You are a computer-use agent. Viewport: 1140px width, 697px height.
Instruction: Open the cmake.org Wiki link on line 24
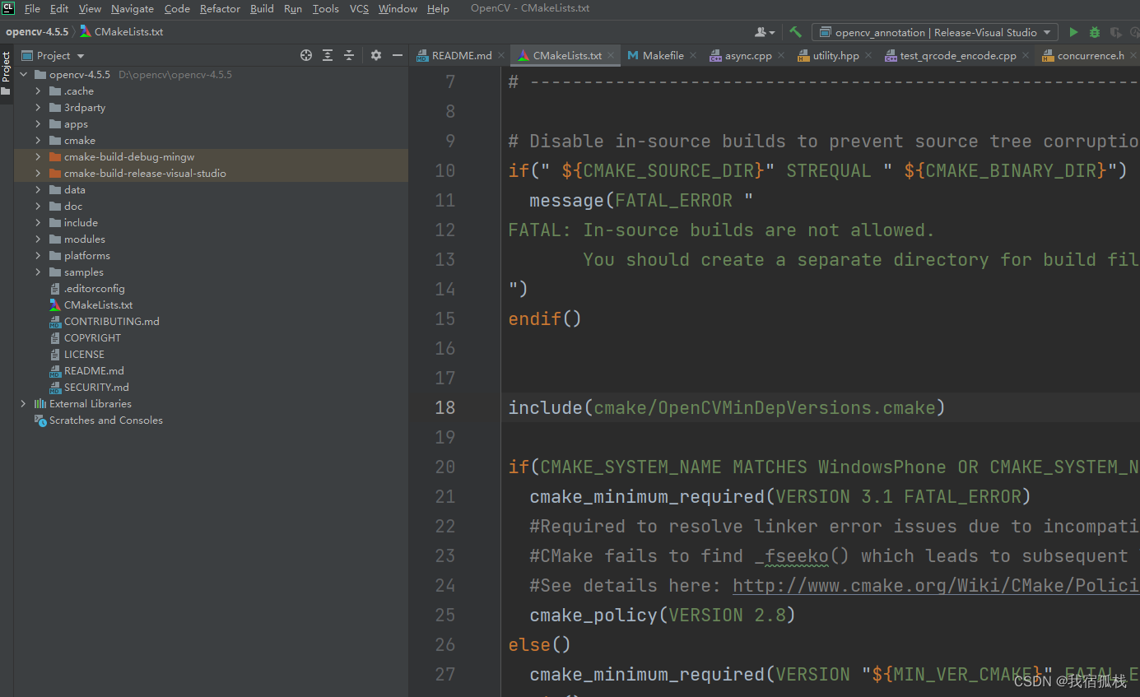pyautogui.click(x=936, y=586)
